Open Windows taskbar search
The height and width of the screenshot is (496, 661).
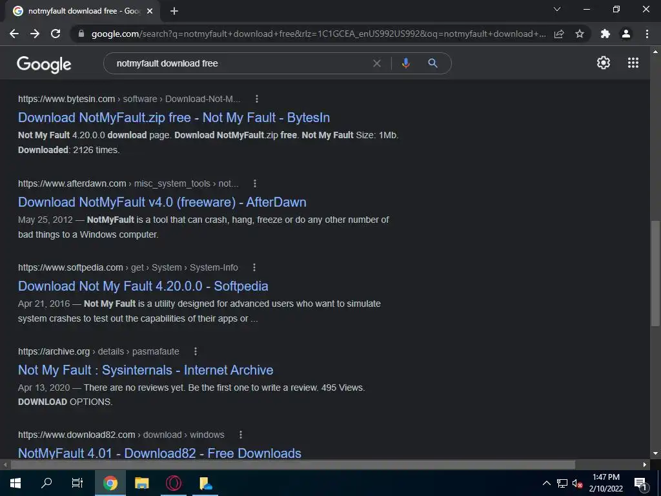[46, 483]
